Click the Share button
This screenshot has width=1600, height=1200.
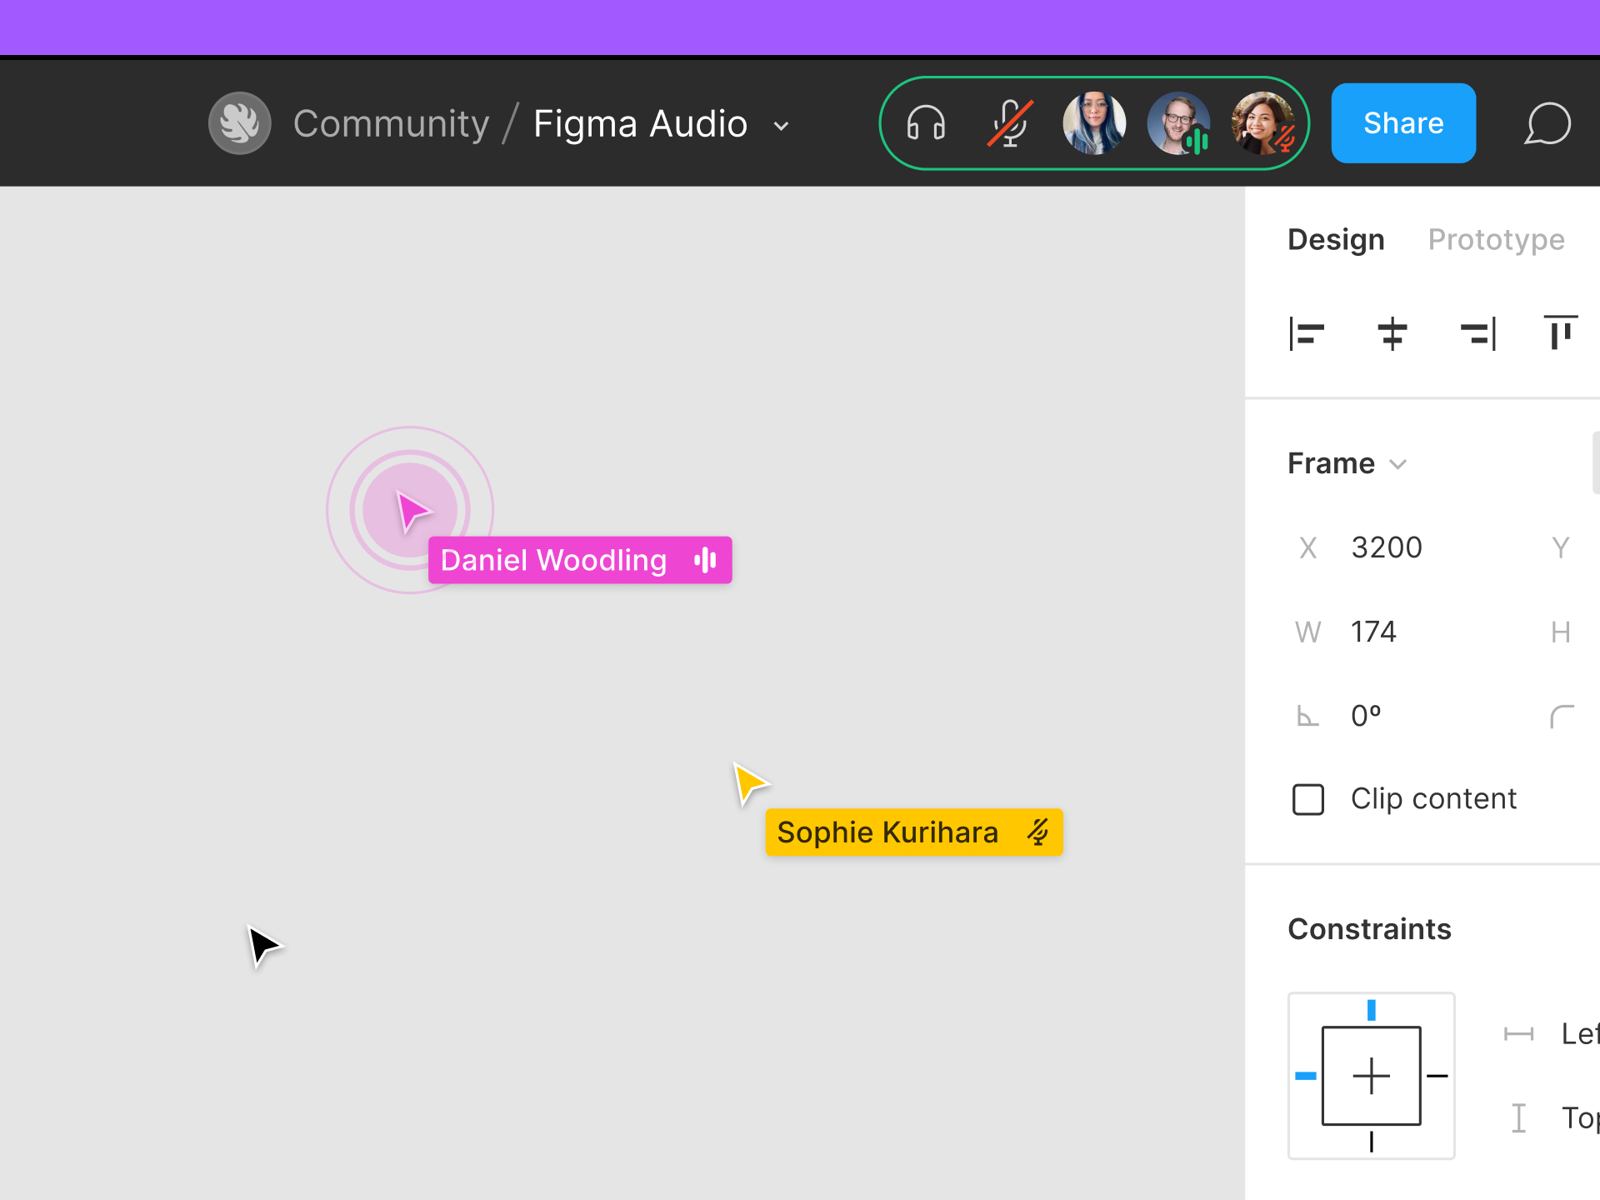[x=1402, y=122]
